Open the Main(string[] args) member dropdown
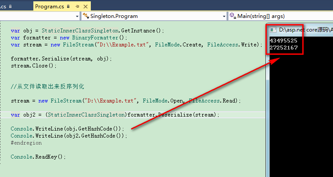The height and width of the screenshot is (177, 333). (280, 16)
